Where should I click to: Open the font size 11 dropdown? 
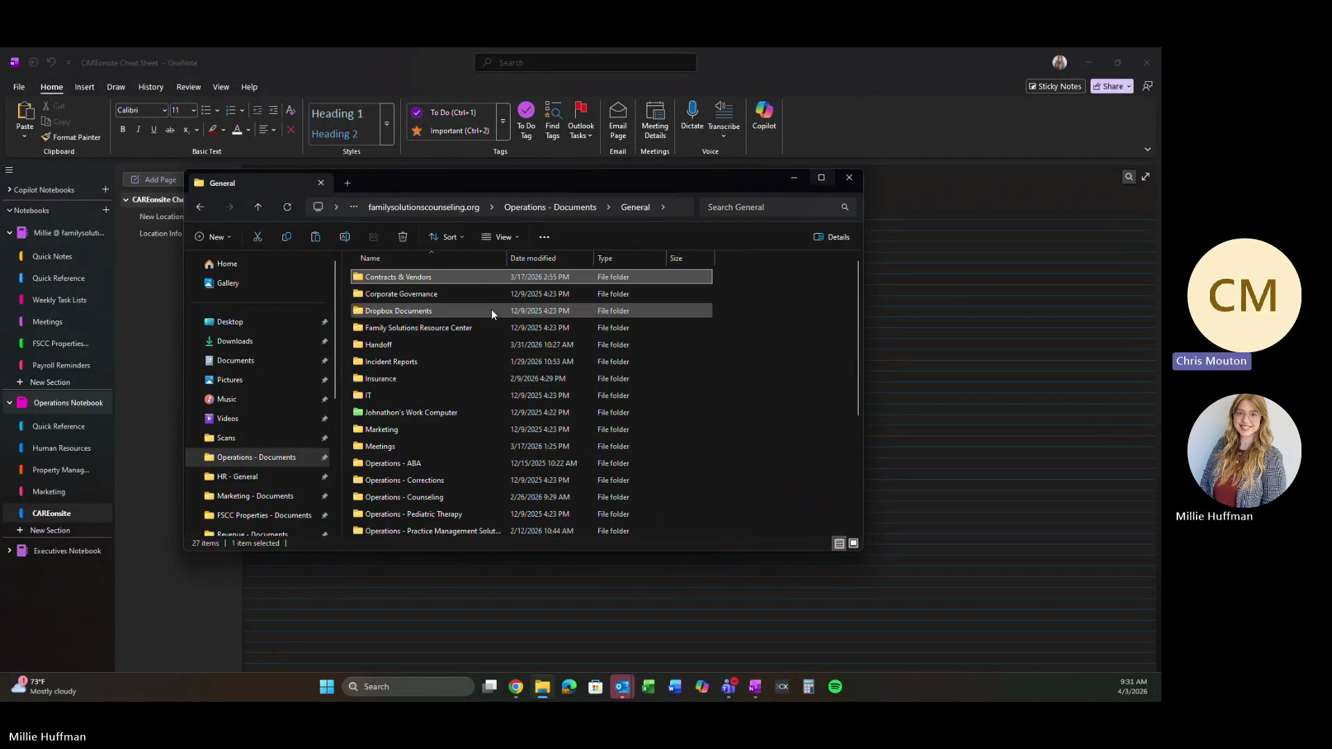tap(194, 110)
